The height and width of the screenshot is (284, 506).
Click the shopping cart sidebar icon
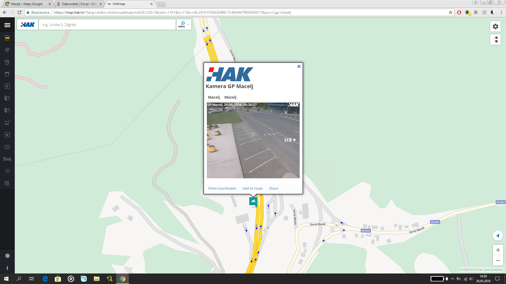click(x=7, y=123)
